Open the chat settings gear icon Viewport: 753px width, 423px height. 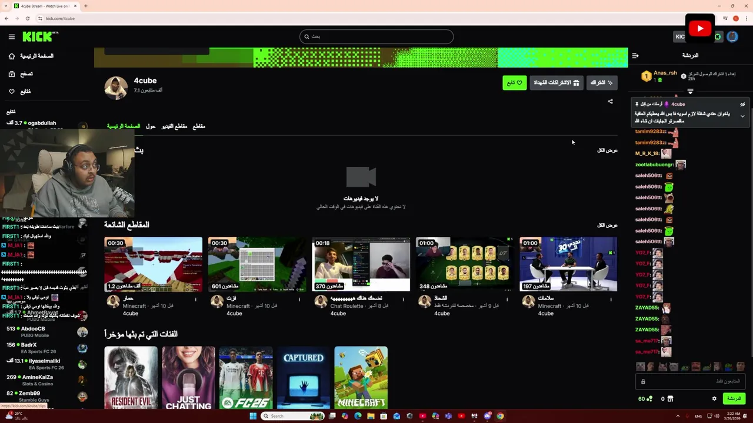[714, 399]
